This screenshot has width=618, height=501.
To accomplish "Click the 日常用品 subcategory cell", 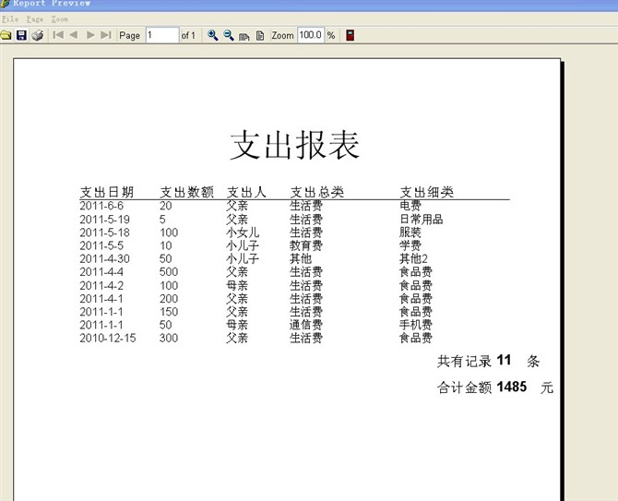I will pos(422,220).
